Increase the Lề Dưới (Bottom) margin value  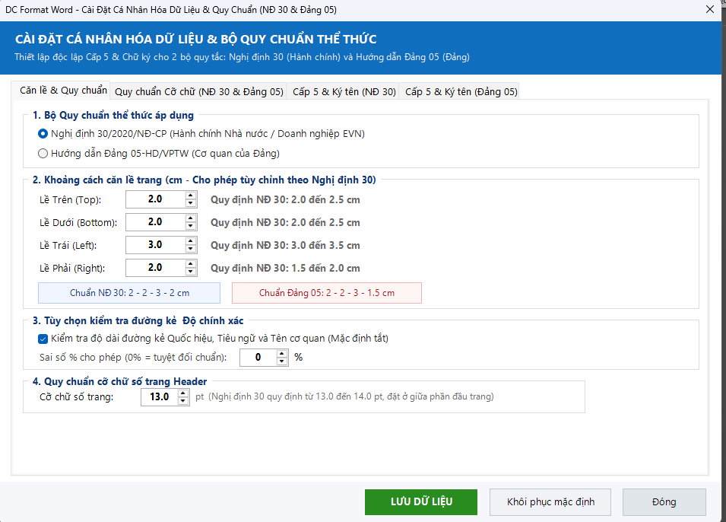click(x=190, y=219)
